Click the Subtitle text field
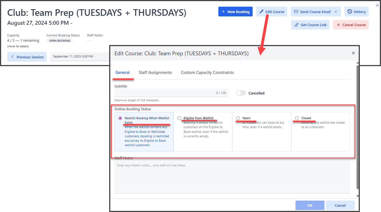Screen dimensions: 381x212 pyautogui.click(x=164, y=93)
